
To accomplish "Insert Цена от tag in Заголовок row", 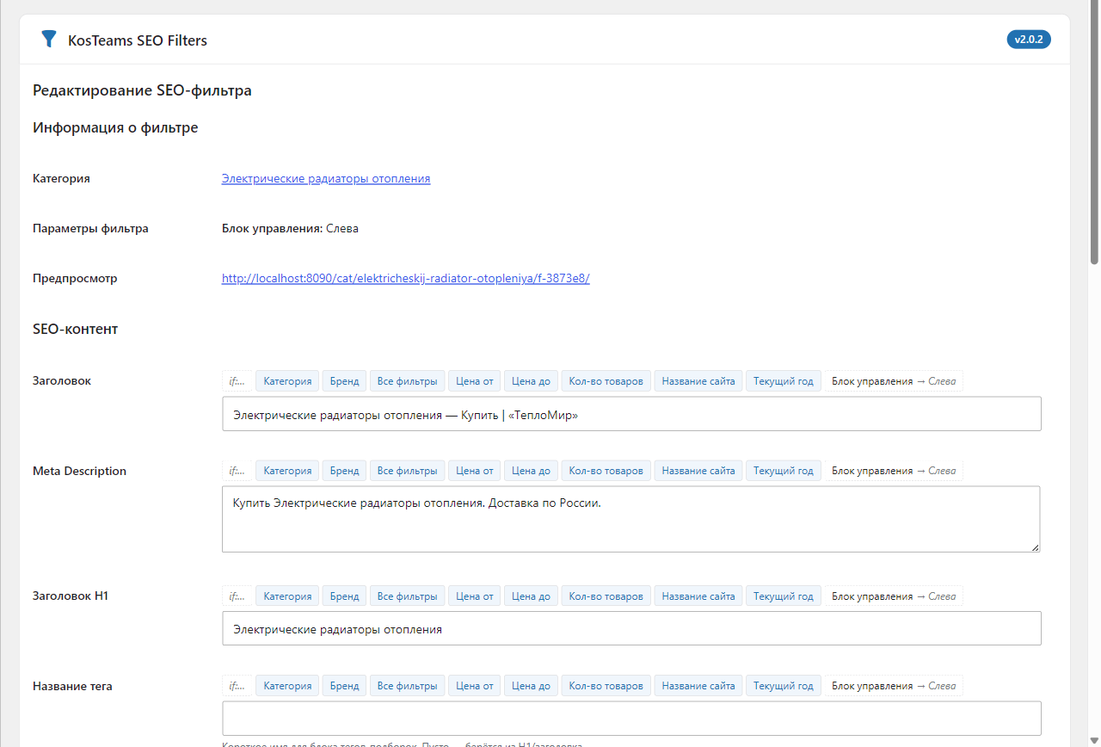I will tap(475, 380).
